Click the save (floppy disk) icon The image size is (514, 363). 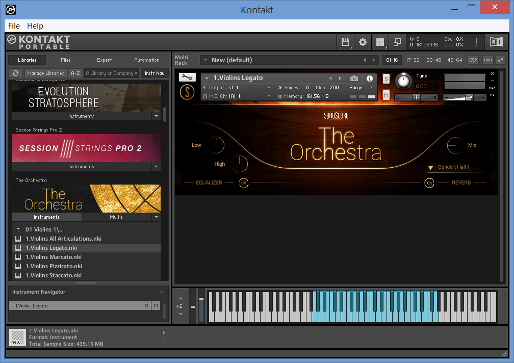coord(345,42)
